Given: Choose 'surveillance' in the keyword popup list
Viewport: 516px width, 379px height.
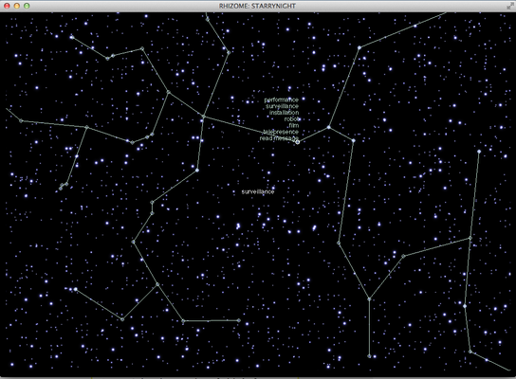Looking at the screenshot, I should (282, 106).
